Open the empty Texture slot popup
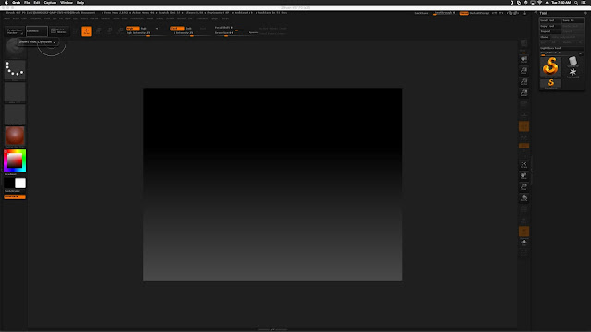 click(15, 114)
